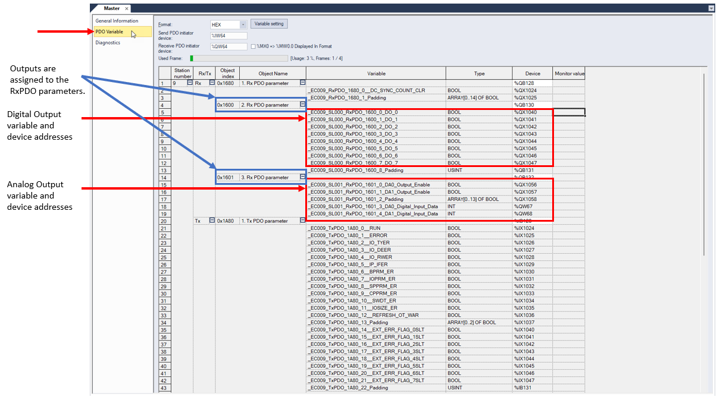Click device address %QX1040
Viewport: 720px width, 400px height.
click(533, 112)
